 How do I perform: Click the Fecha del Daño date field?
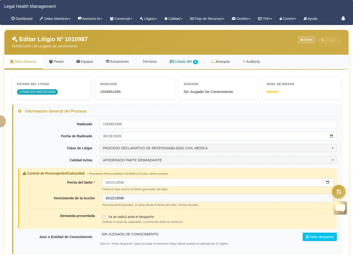(x=217, y=182)
